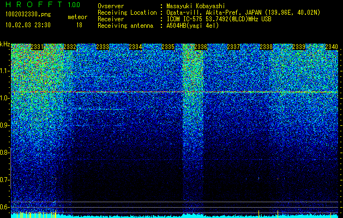Select the ICOM IC-575 receiver details
The width and height of the screenshot is (343, 218).
[x=219, y=19]
